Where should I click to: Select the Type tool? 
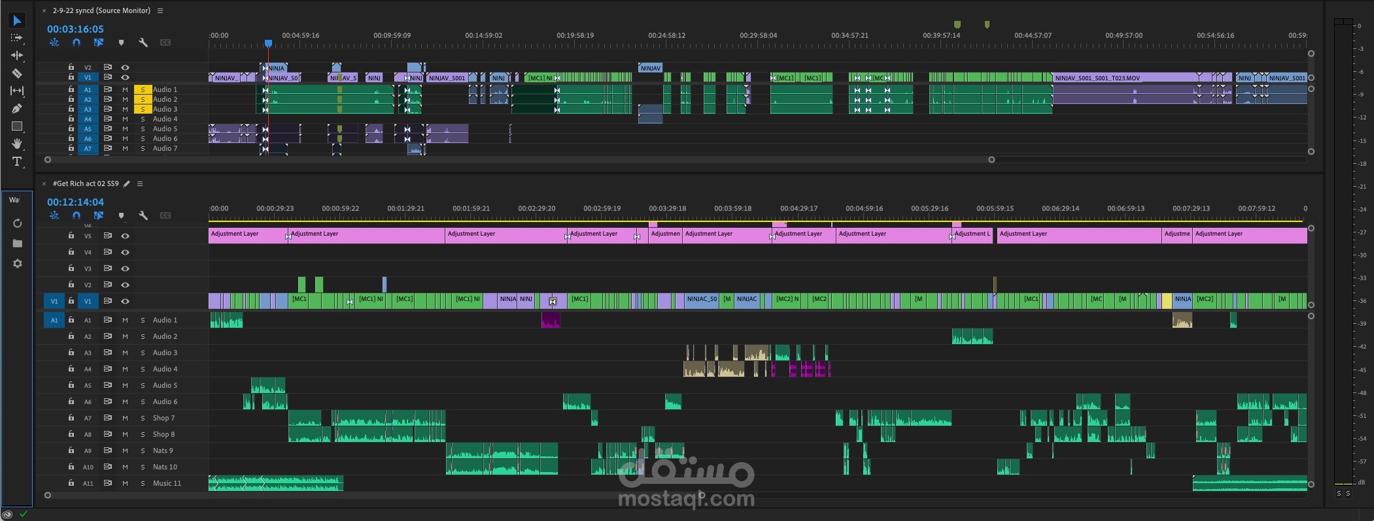(17, 161)
